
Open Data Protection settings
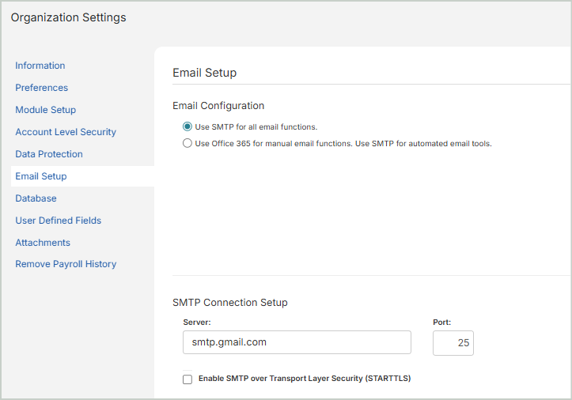click(49, 154)
